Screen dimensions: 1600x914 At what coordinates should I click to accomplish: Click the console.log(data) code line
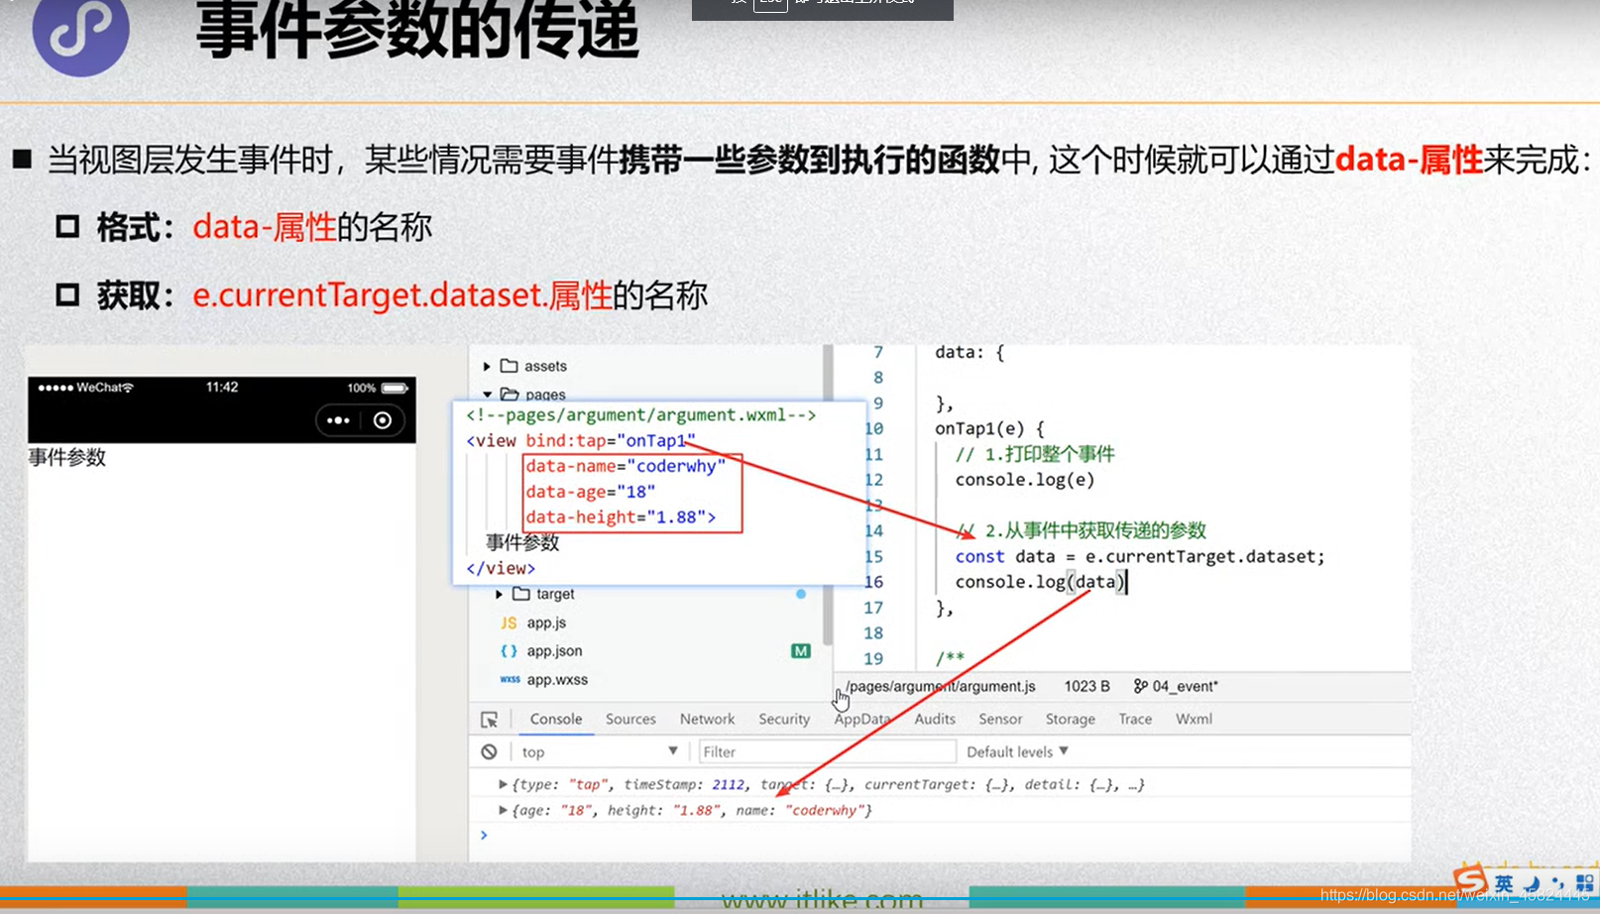point(1040,582)
